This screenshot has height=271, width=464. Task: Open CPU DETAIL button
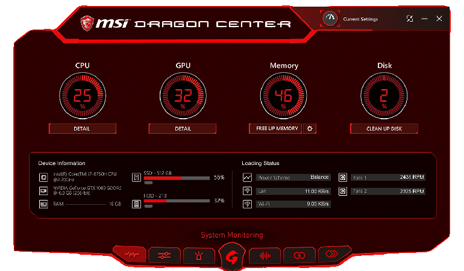click(83, 129)
